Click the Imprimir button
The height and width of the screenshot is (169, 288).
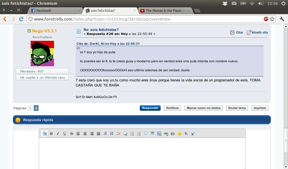[x=260, y=108]
